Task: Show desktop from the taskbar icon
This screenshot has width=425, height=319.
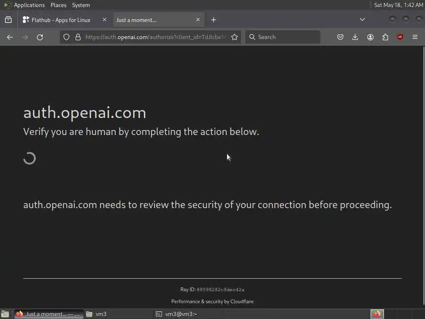Action: [5, 314]
